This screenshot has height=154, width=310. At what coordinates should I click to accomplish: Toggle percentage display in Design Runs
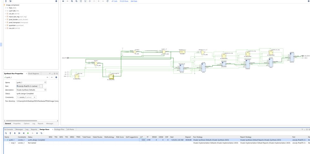pyautogui.click(x=41, y=133)
